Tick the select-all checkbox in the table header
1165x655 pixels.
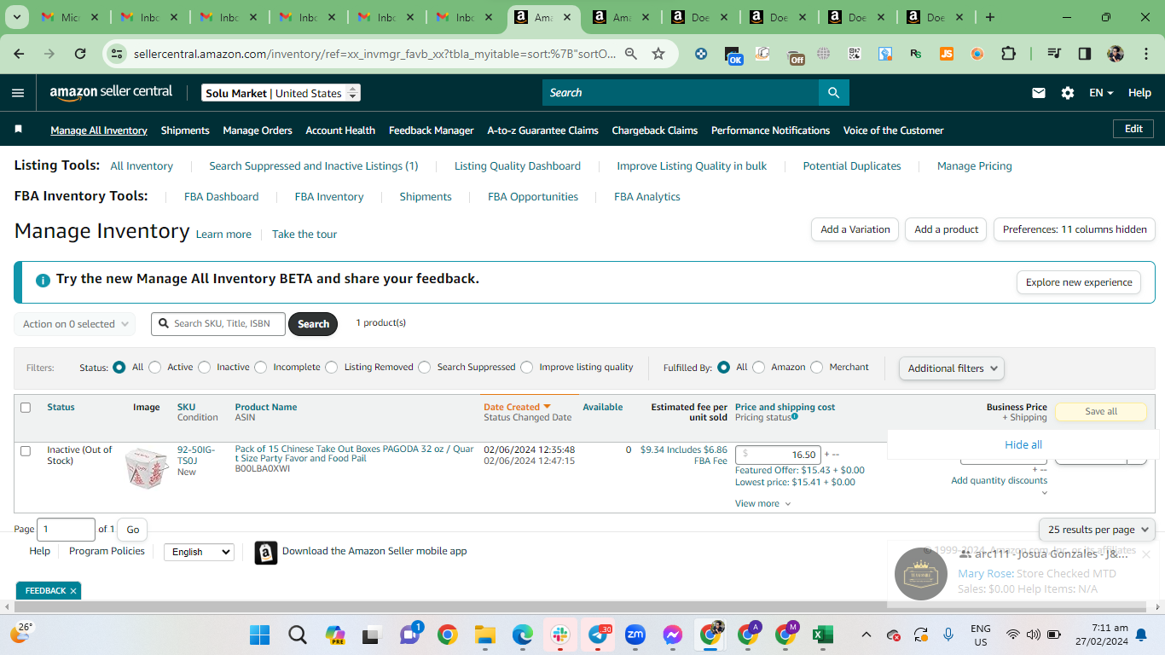26,408
